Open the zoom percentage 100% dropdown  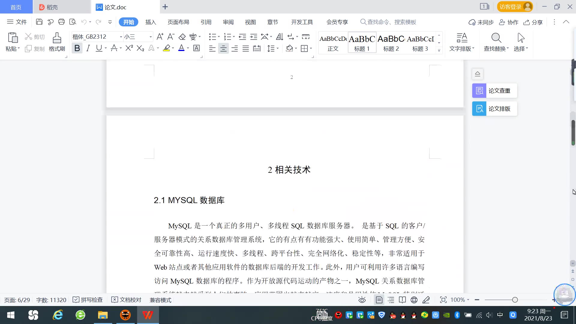tap(460, 300)
